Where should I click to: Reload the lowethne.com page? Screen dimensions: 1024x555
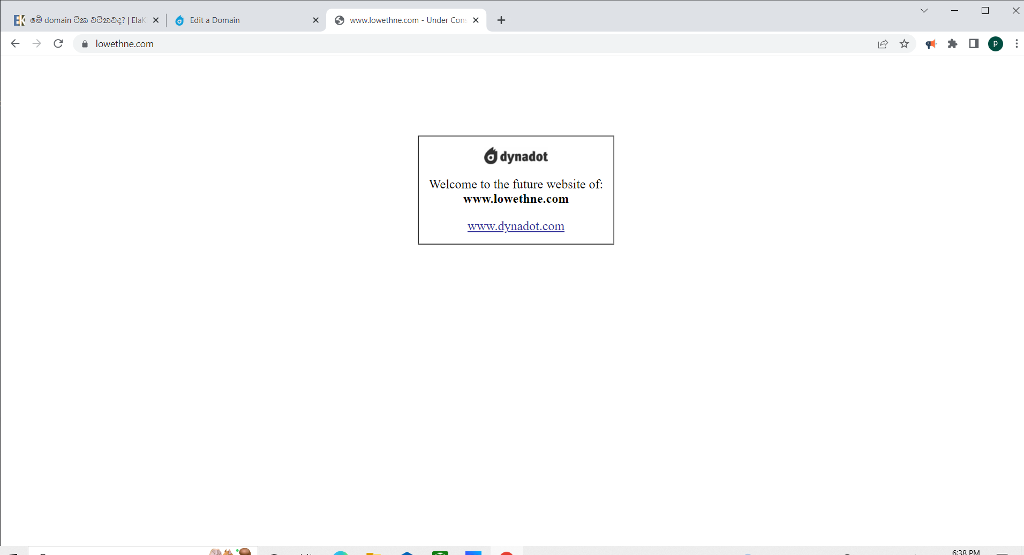58,44
